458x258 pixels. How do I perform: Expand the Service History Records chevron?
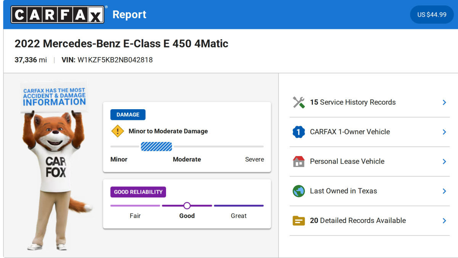pyautogui.click(x=444, y=102)
